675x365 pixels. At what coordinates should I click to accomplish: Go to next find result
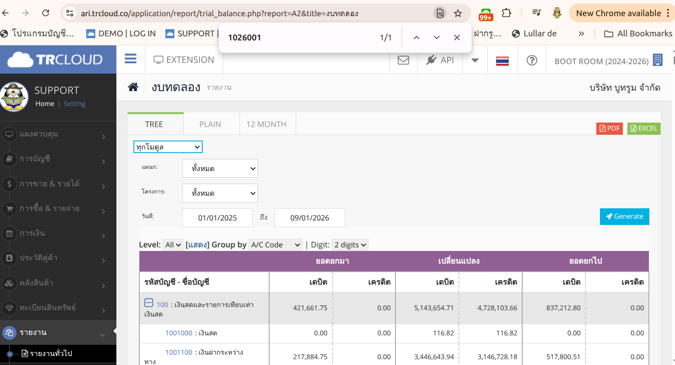click(x=436, y=38)
